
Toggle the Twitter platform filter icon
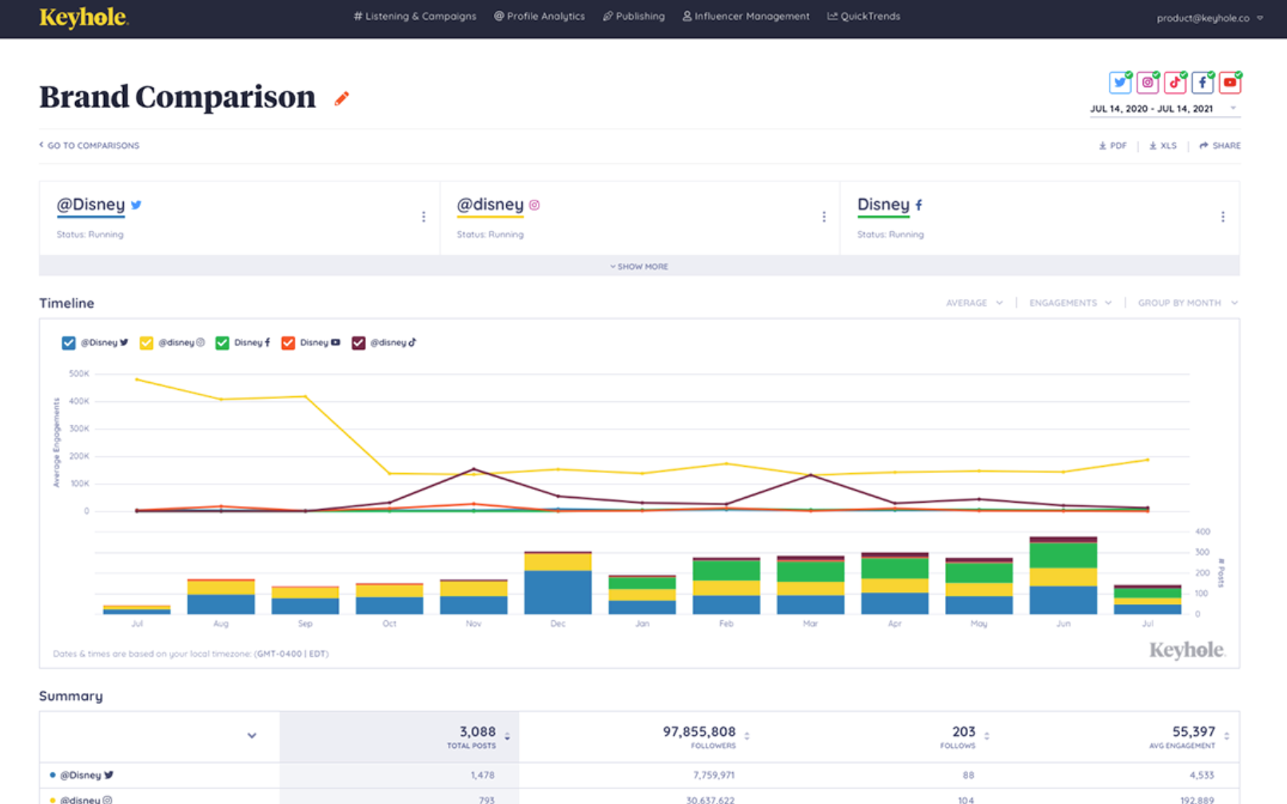click(1120, 82)
